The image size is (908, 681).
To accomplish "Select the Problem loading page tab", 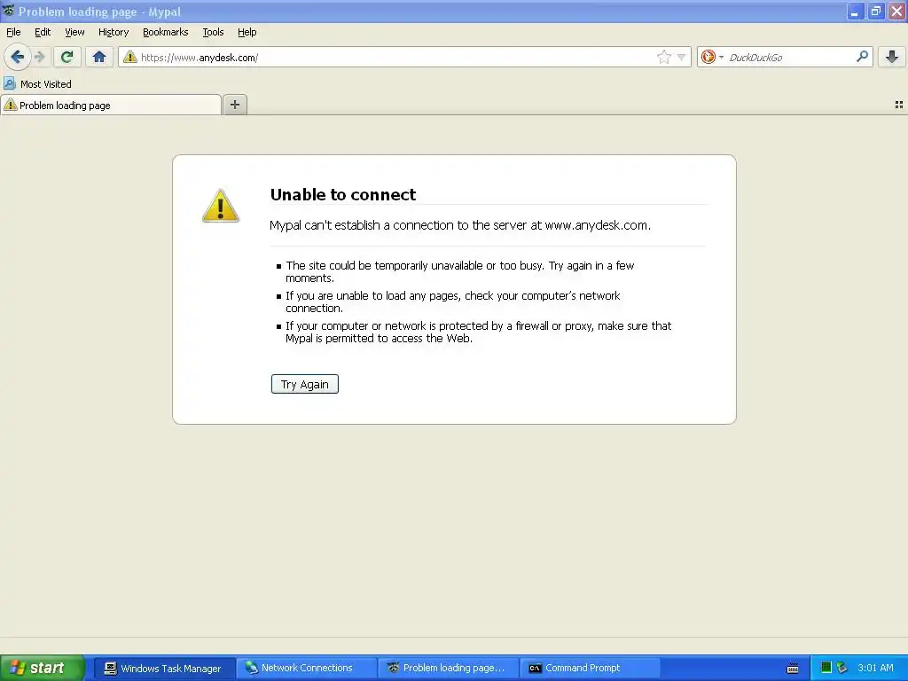I will (111, 105).
